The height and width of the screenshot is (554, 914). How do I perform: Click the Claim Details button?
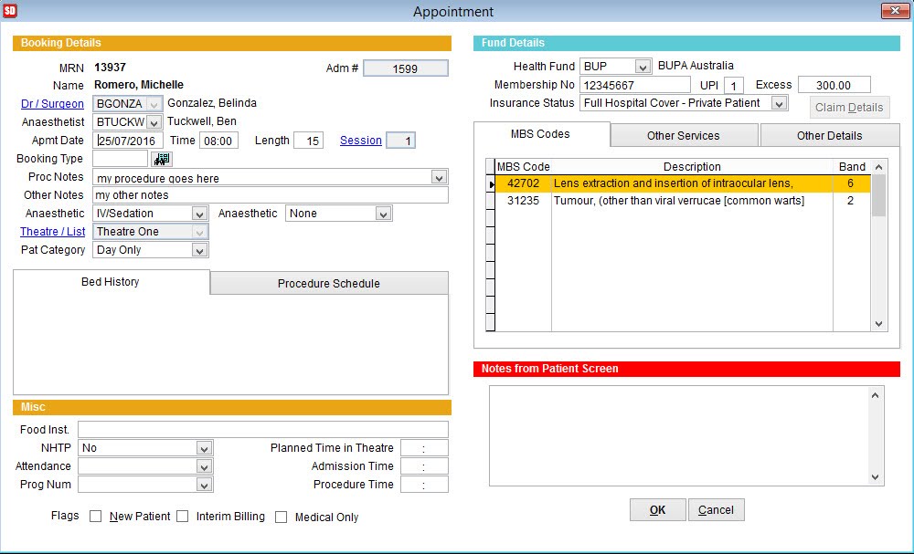(849, 108)
